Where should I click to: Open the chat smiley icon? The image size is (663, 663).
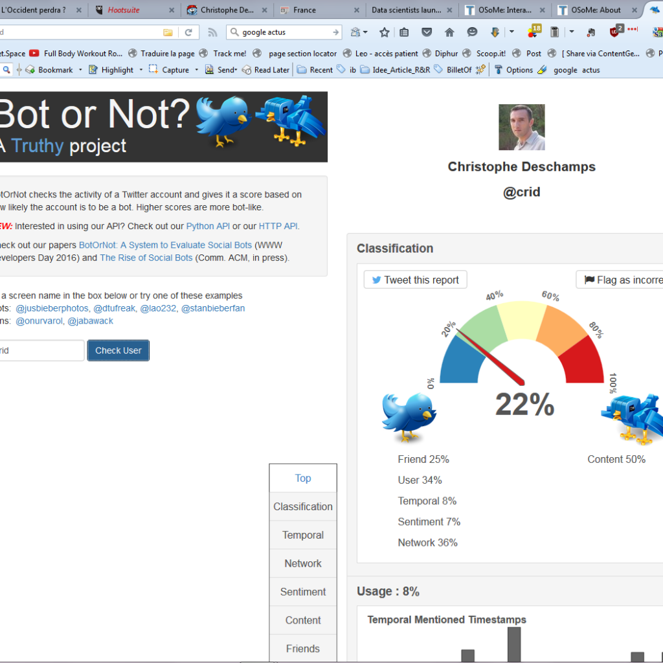[x=472, y=32]
